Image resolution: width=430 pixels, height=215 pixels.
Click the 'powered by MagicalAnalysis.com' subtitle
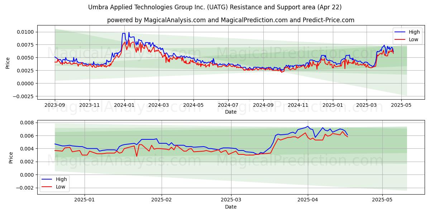pyautogui.click(x=231, y=20)
